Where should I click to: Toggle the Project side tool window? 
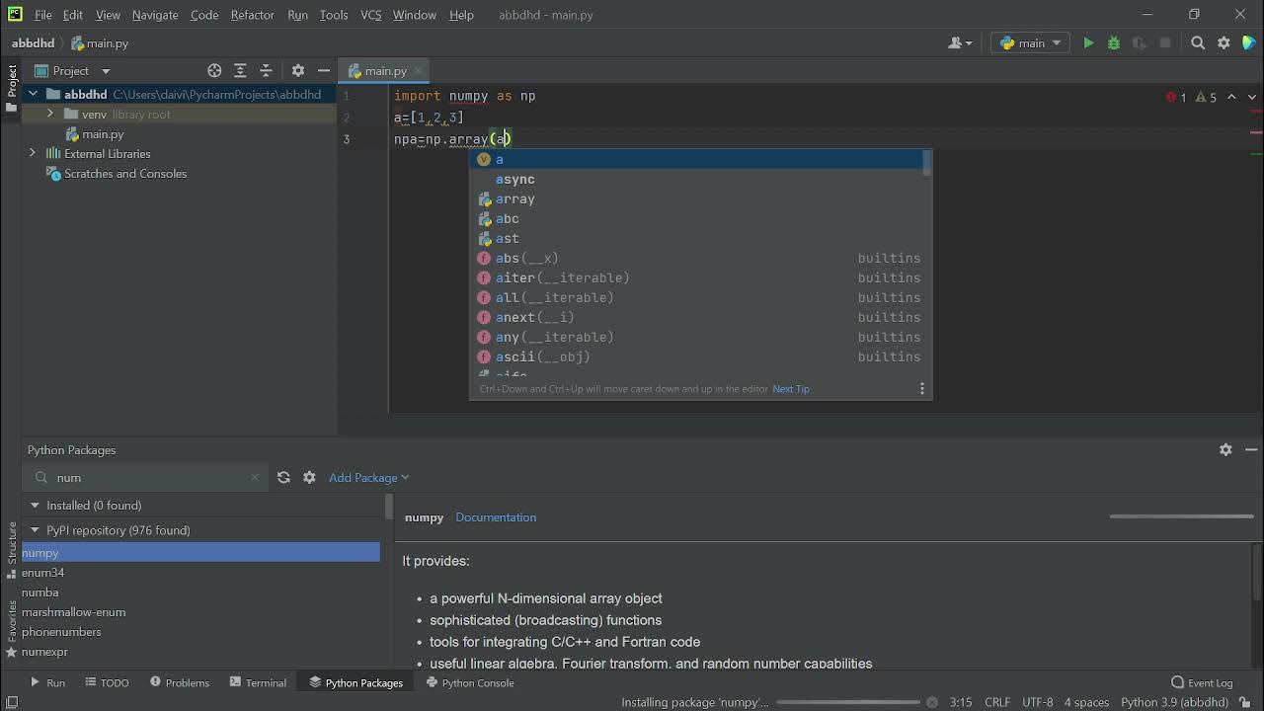(x=12, y=89)
